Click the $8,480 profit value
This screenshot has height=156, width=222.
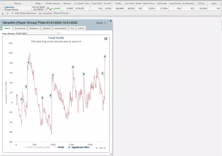click(x=120, y=9)
